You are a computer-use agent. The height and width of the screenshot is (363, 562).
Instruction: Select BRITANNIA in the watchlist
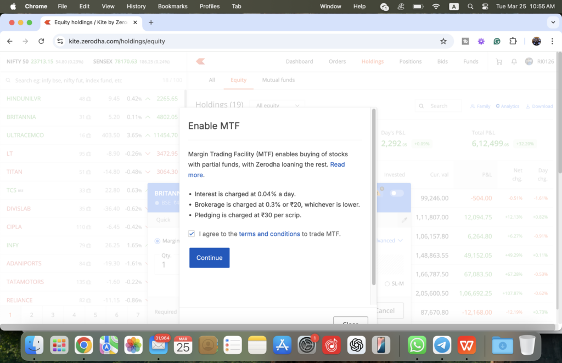pyautogui.click(x=21, y=117)
